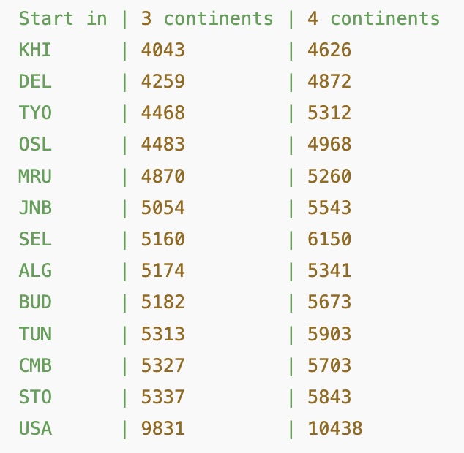Select the USA row label

click(x=35, y=427)
